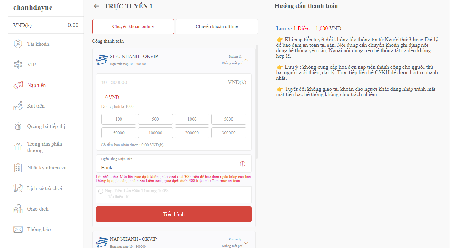Image resolution: width=464 pixels, height=248 pixels.
Task: Click the Nạp tiền hand-with-card icon
Action: pos(18,85)
